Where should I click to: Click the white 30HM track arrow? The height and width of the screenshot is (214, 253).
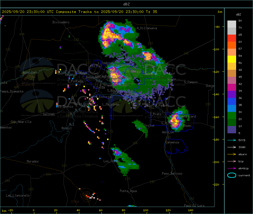[x=232, y=147]
